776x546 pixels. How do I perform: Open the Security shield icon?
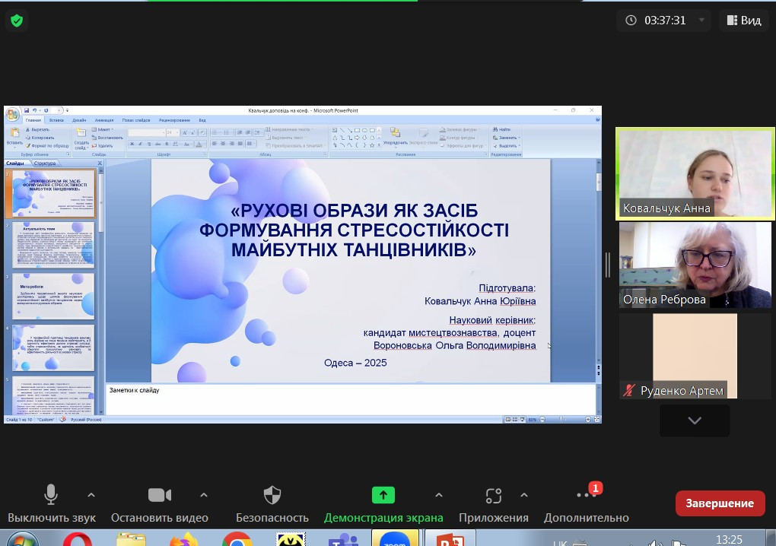point(272,496)
